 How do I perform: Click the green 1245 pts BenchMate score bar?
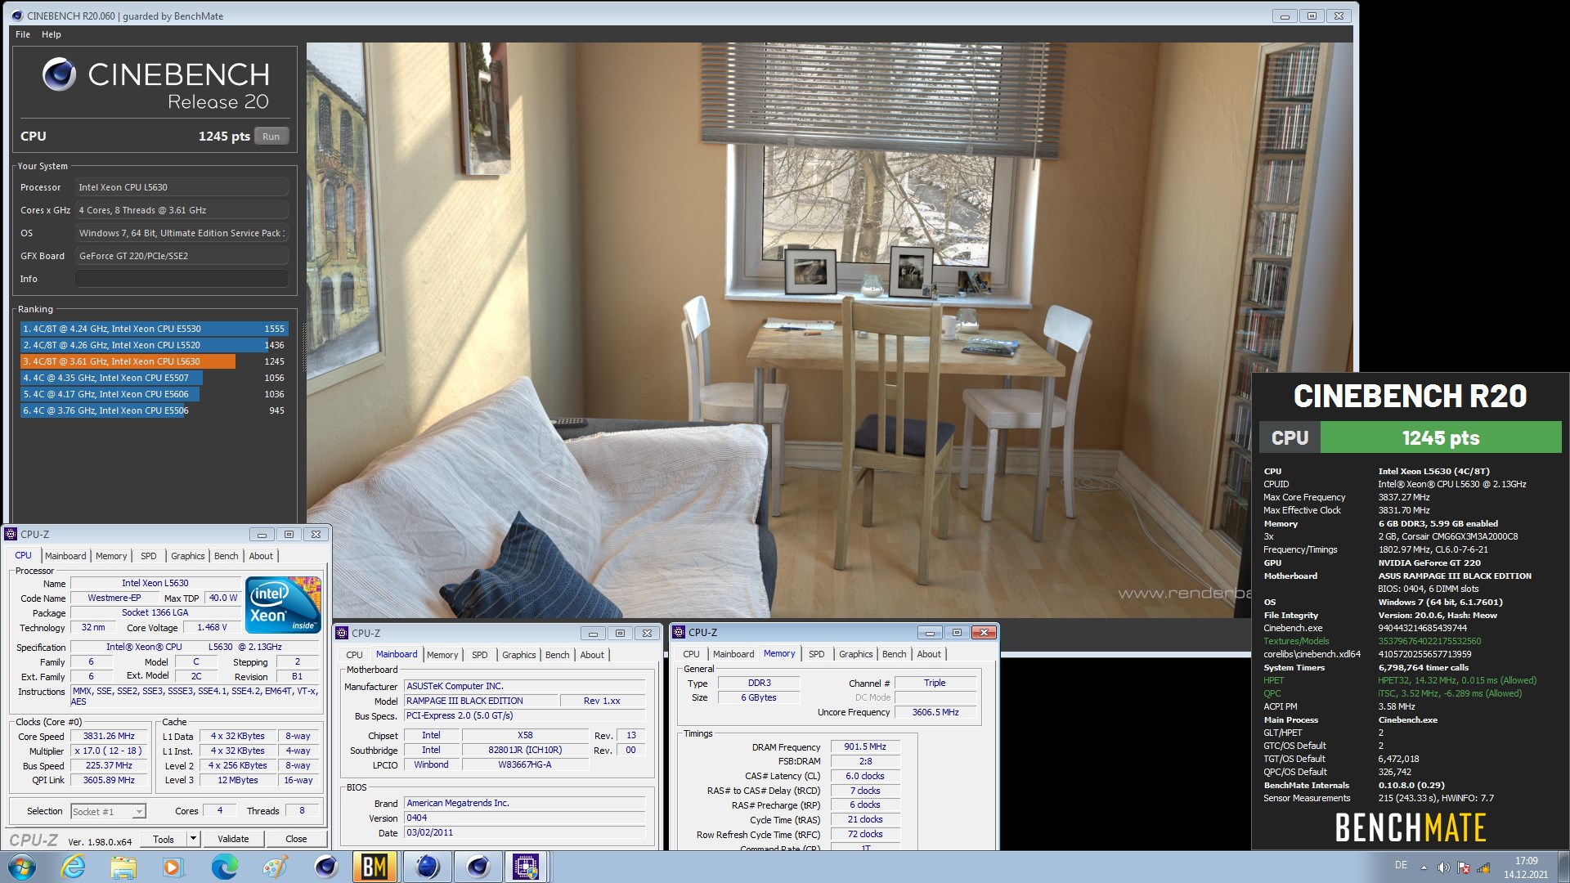click(x=1441, y=437)
